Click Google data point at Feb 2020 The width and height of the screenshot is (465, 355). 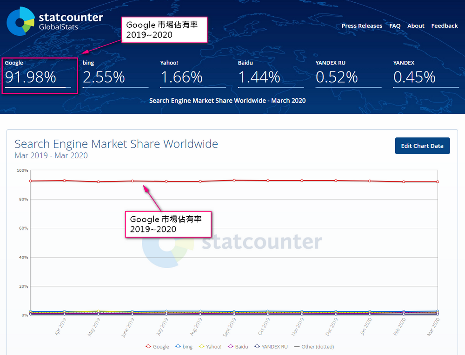coord(404,181)
